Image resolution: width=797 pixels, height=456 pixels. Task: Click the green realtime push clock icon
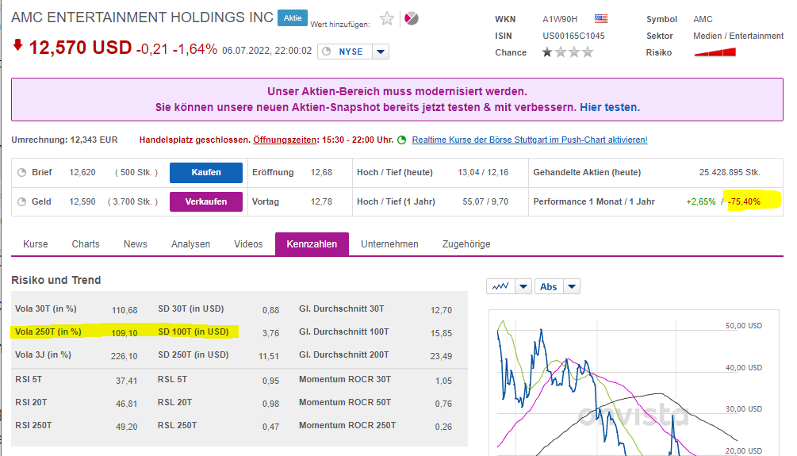[401, 140]
